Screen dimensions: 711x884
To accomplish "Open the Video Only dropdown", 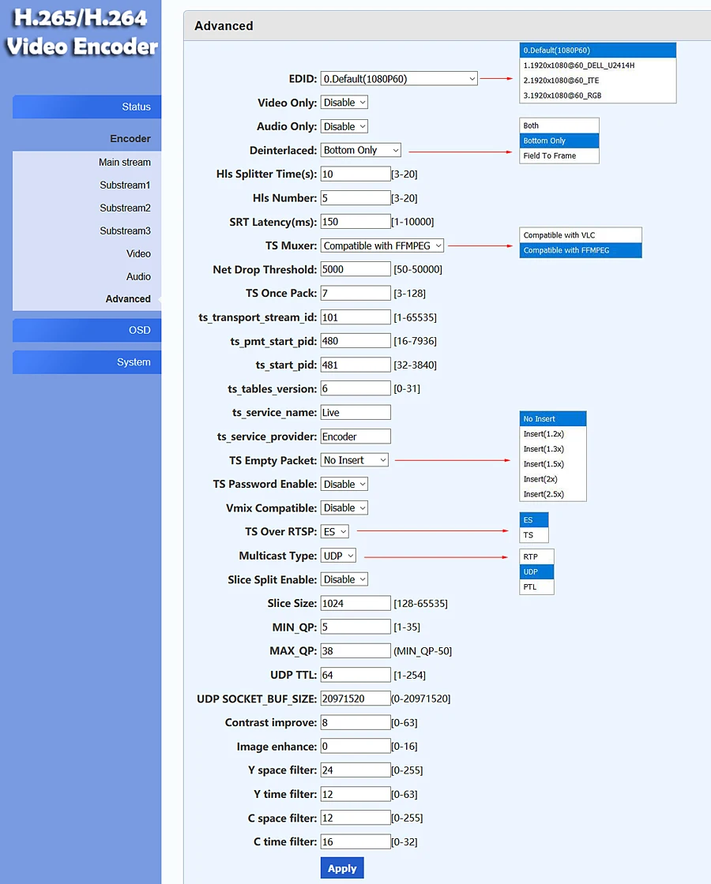I will click(x=344, y=103).
